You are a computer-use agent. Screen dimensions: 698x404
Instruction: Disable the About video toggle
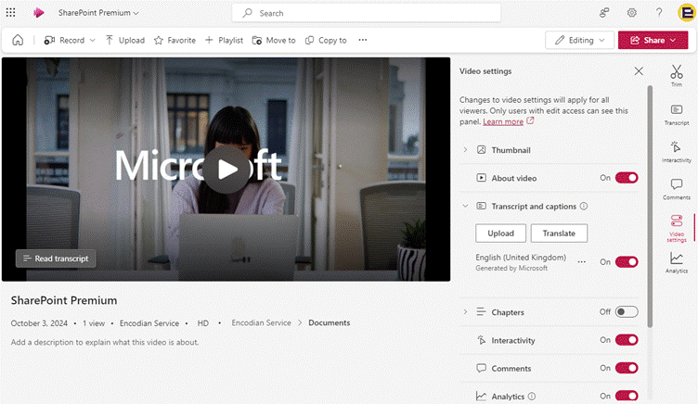click(627, 178)
